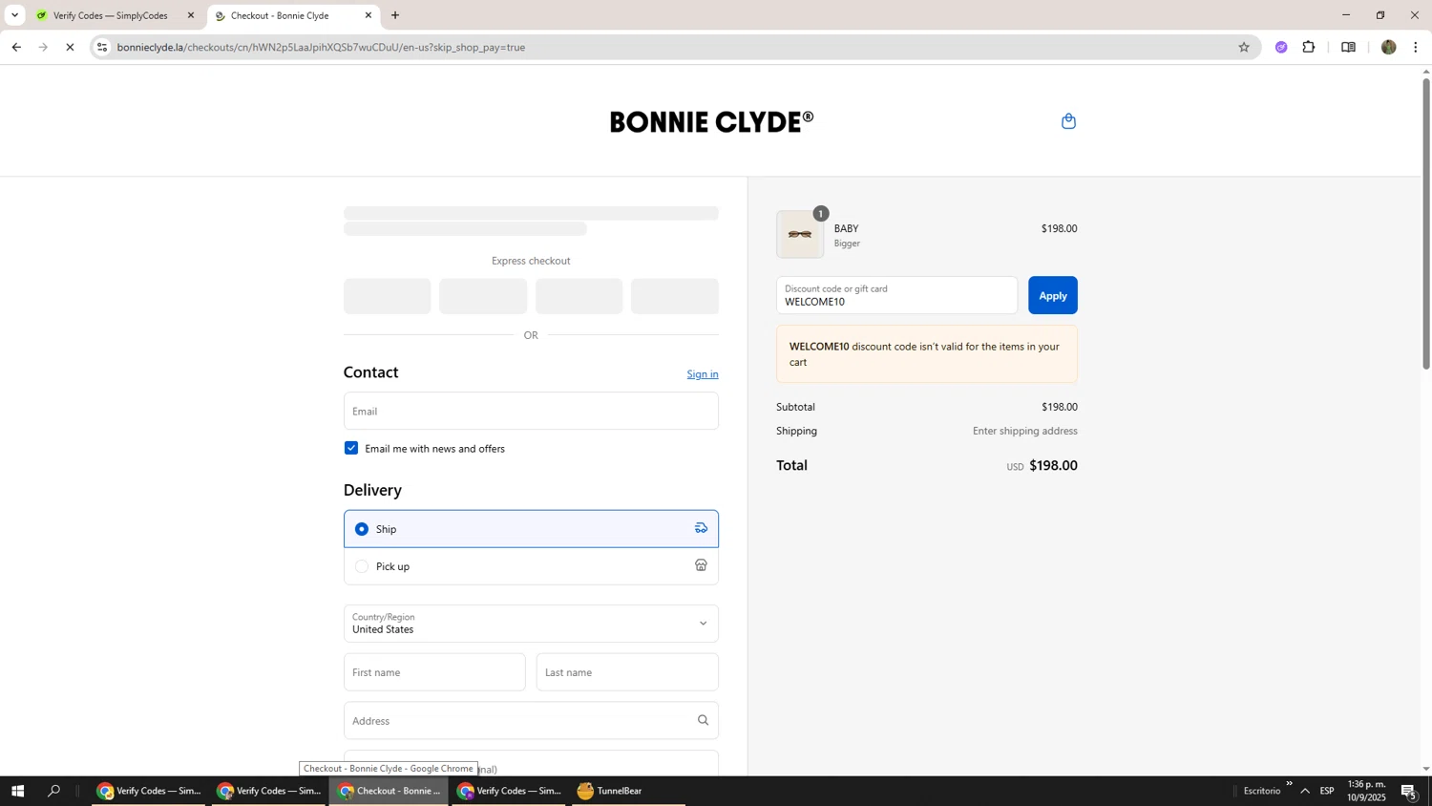
Task: Click the purple extension icon
Action: 1281,47
